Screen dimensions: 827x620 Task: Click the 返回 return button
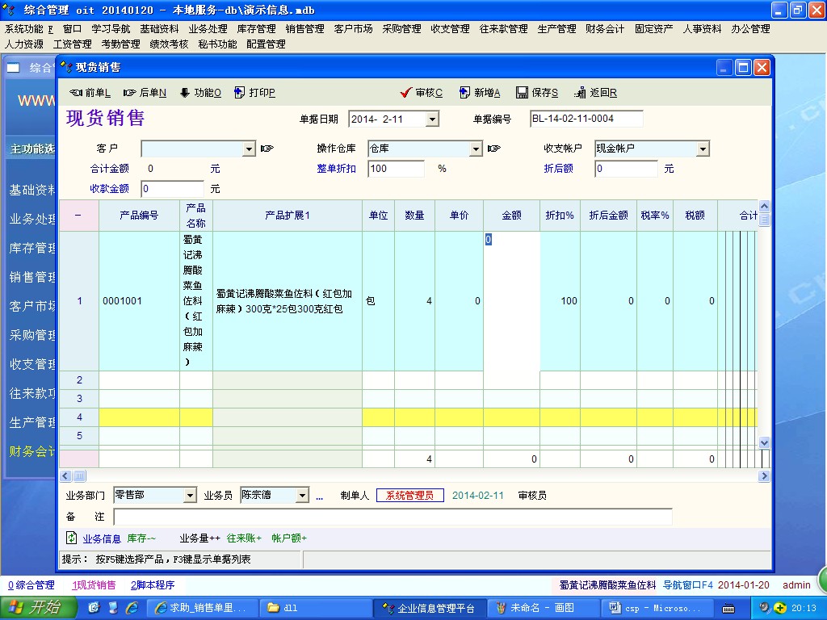(596, 93)
